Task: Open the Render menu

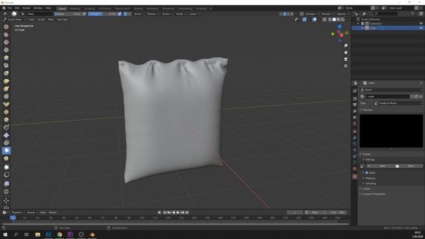Action: coord(27,8)
